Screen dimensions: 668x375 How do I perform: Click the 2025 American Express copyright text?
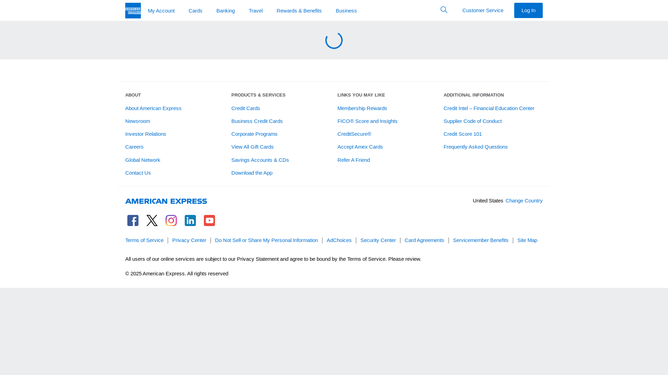177,274
